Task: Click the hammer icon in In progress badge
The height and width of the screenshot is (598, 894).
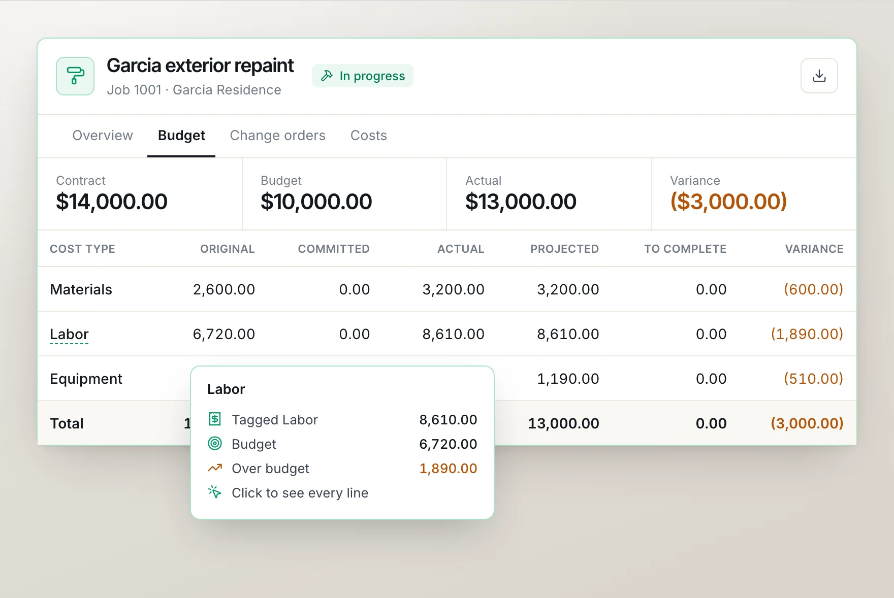Action: click(x=327, y=76)
